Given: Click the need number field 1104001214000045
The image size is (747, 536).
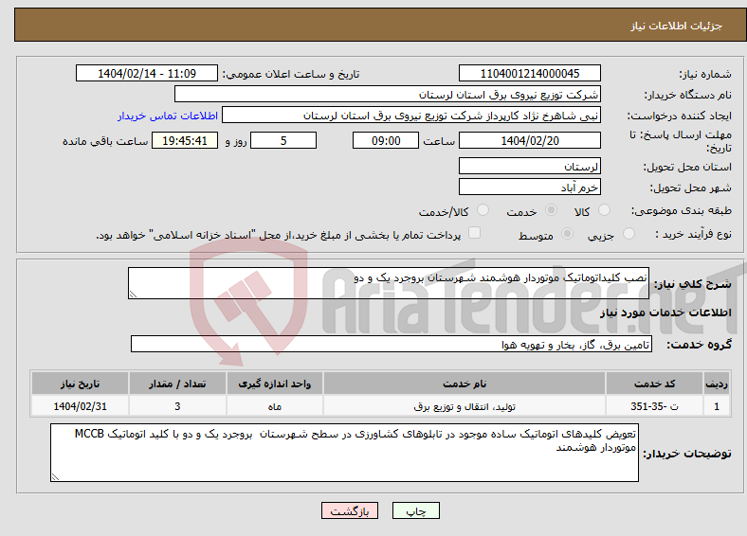Looking at the screenshot, I should coord(530,73).
